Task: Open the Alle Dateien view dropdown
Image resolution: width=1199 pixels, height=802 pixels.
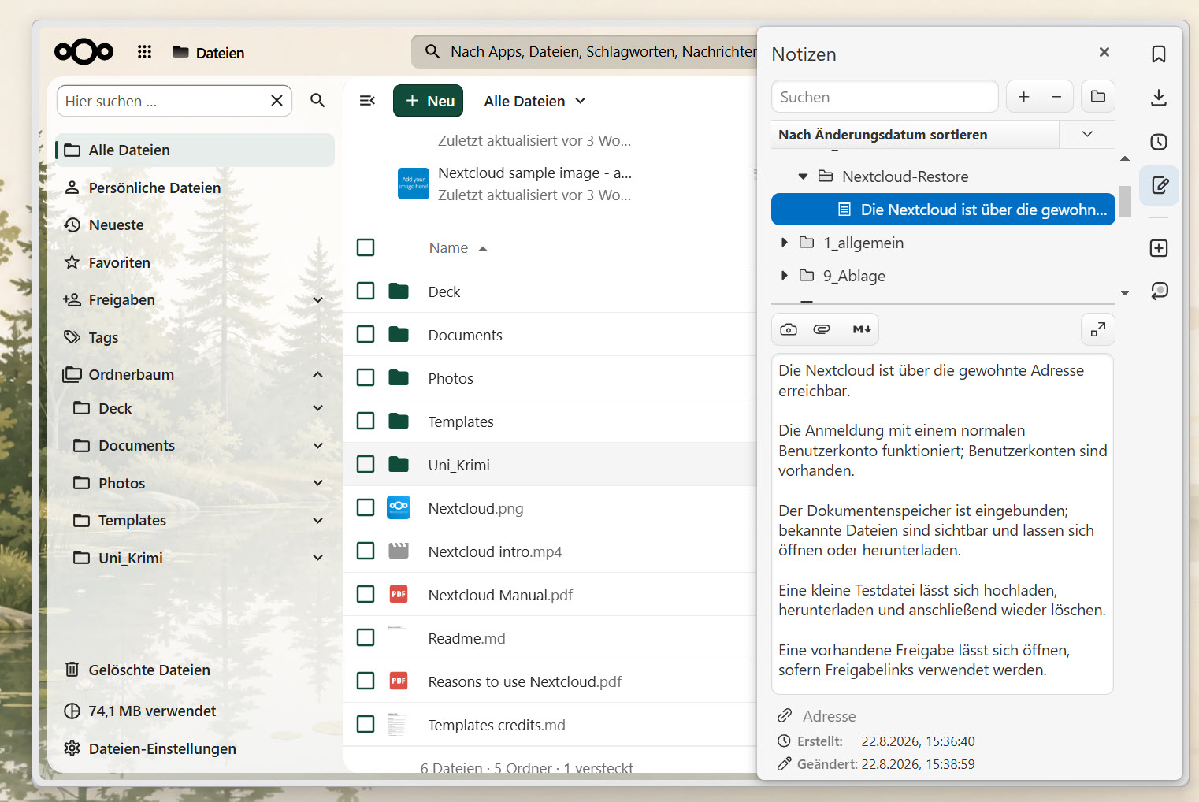Action: [535, 101]
